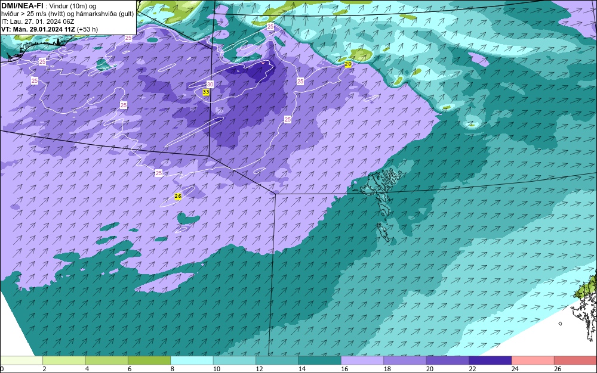Click the legend scale value 6
The height and width of the screenshot is (373, 597).
(x=130, y=369)
